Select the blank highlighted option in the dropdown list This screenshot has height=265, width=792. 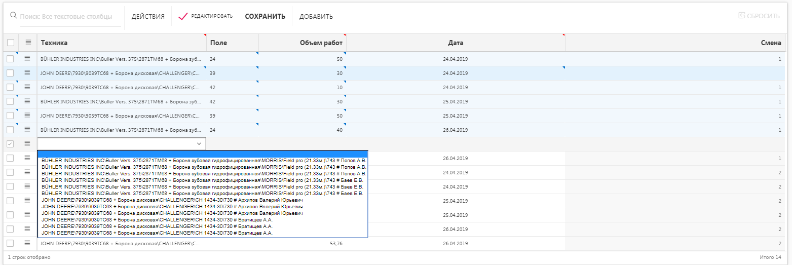[203, 154]
